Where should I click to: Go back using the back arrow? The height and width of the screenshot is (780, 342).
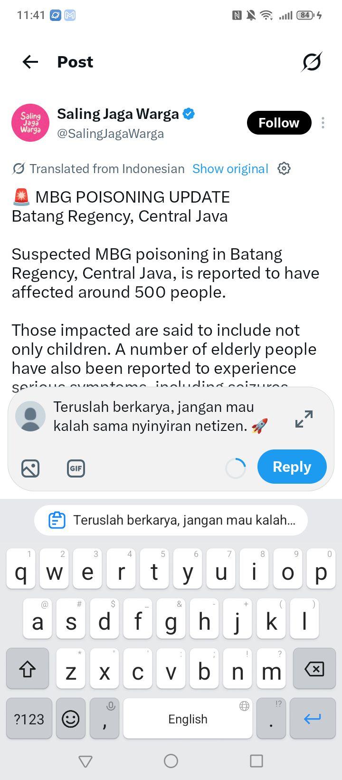pyautogui.click(x=30, y=62)
